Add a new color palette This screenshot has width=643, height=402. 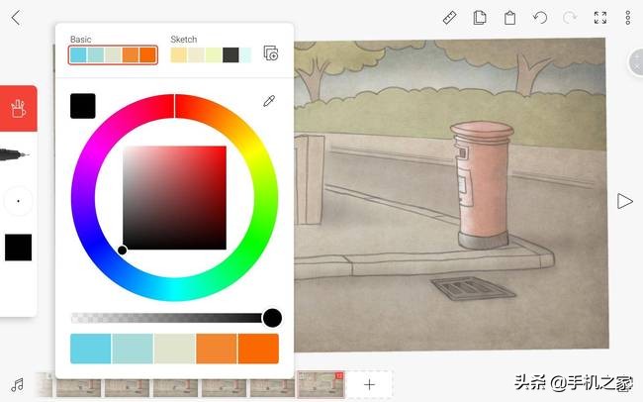[x=270, y=53]
